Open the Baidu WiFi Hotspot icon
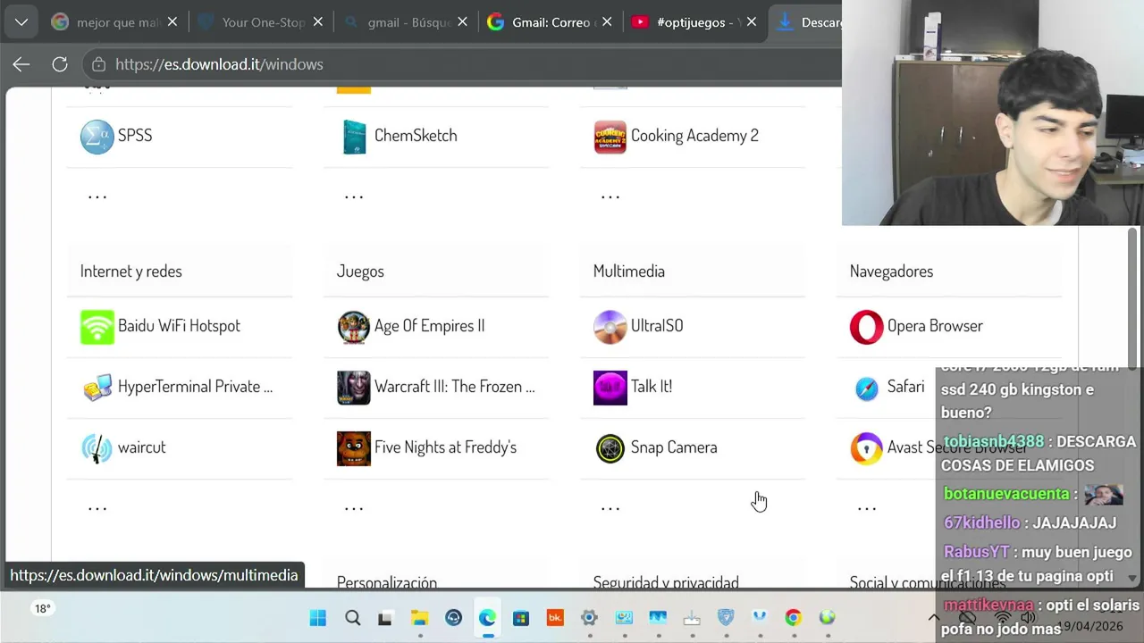This screenshot has width=1144, height=643. 97,327
